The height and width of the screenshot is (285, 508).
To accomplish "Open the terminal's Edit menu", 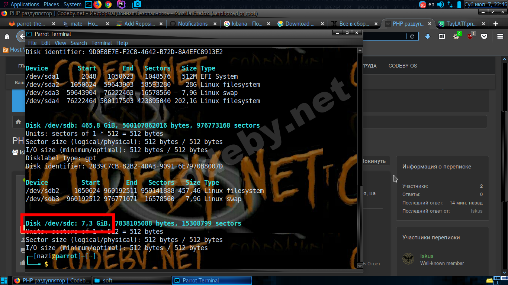I will [45, 43].
